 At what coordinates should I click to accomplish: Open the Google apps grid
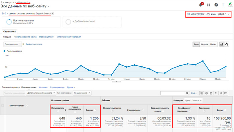[x=209, y=5]
